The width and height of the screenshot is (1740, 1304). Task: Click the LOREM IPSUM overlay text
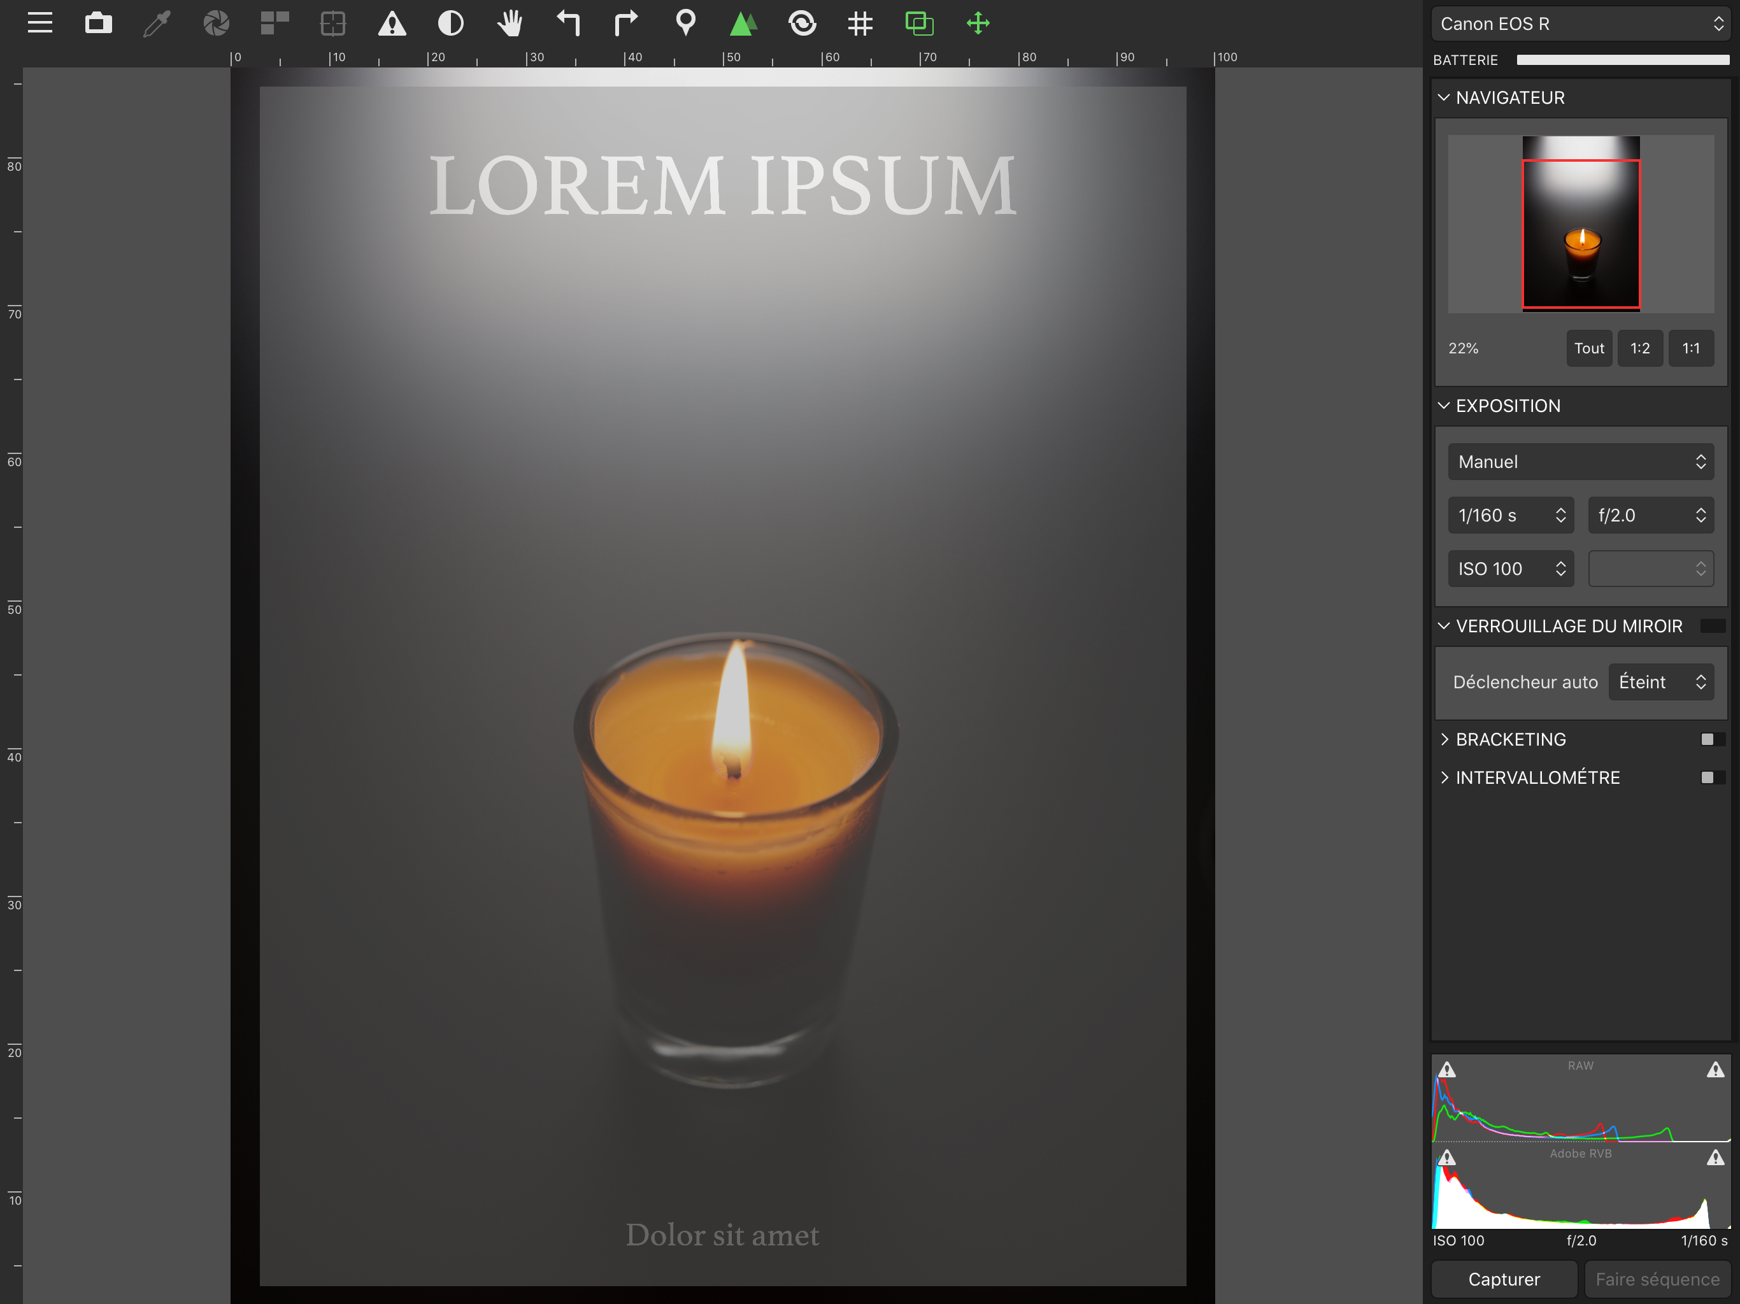point(723,186)
